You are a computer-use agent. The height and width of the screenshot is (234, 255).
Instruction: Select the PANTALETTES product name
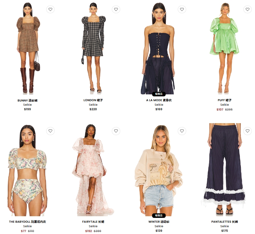pos(225,222)
